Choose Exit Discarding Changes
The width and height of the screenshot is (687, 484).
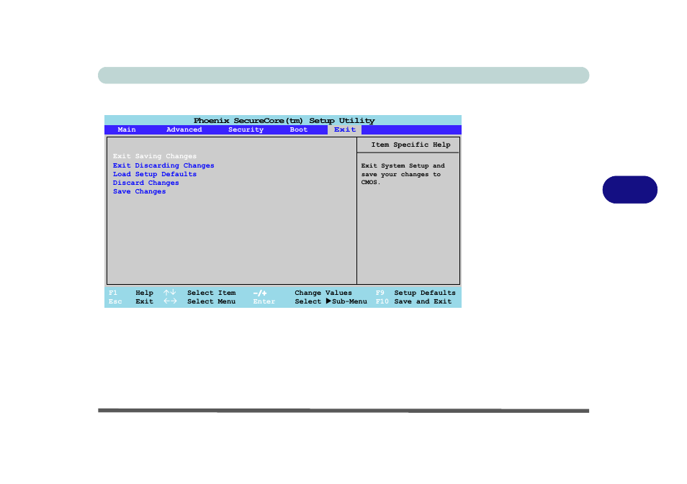[x=163, y=165]
